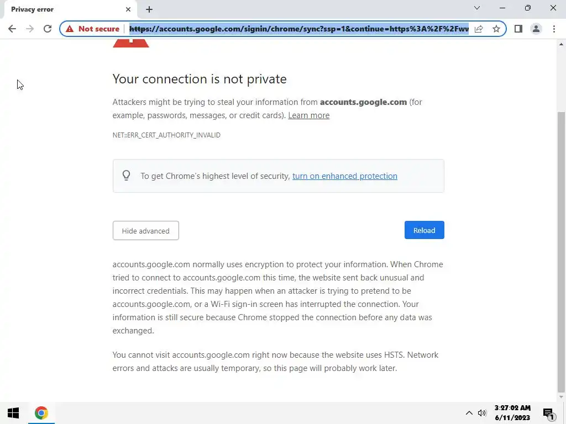
Task: Show hidden system tray icons
Action: pos(469,413)
